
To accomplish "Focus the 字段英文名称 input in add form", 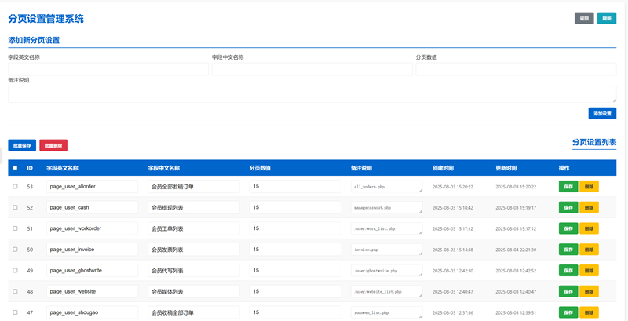I will click(108, 69).
